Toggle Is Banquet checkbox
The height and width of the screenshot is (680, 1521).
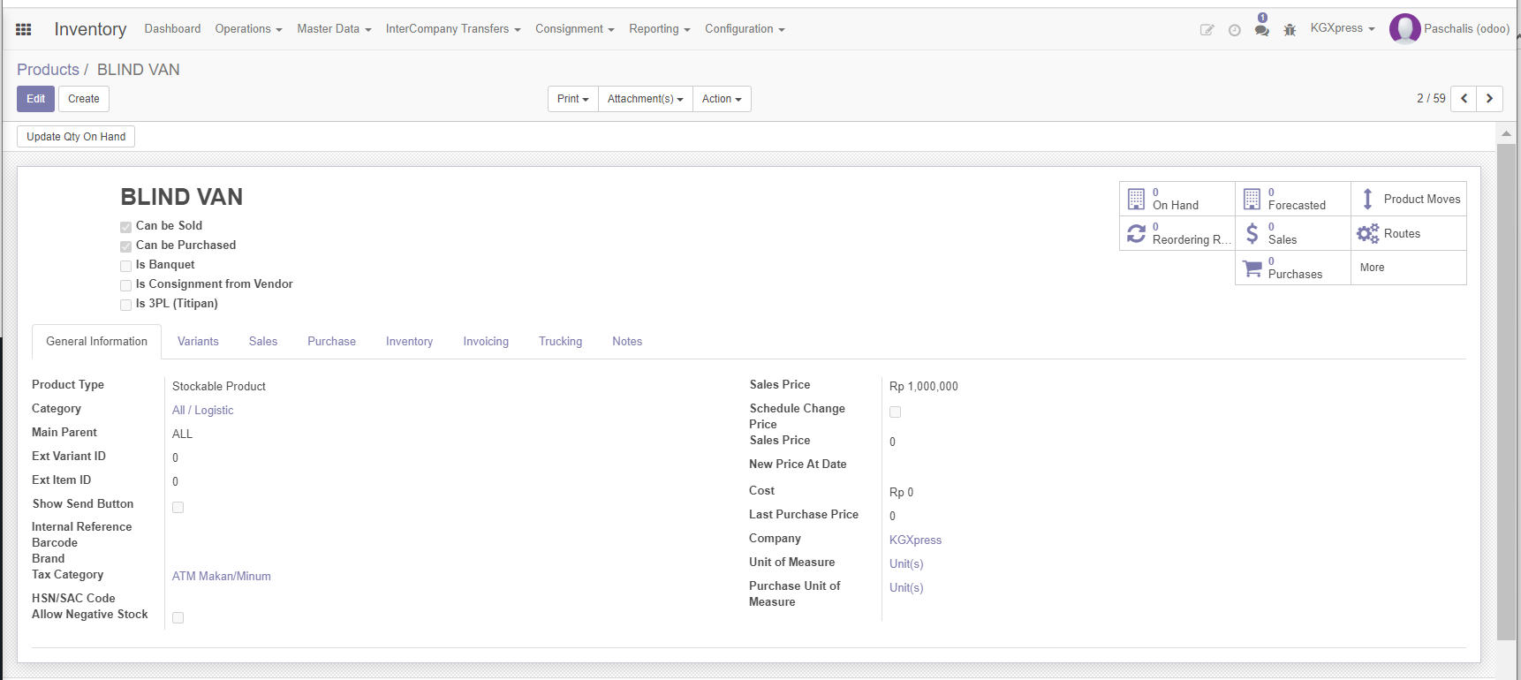pos(125,266)
